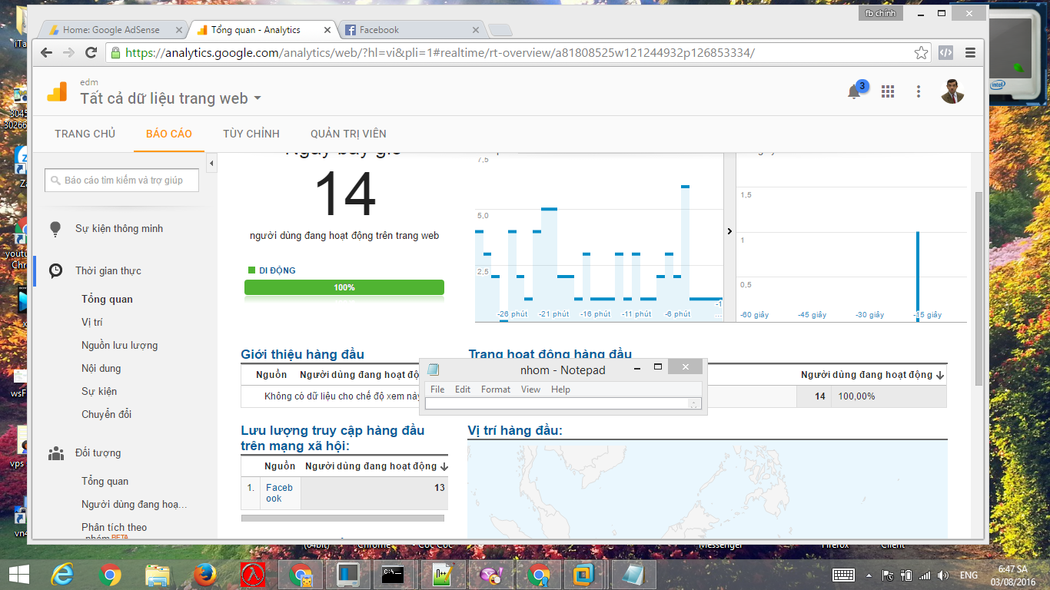Open Yahoo Messenger from the taskbar
The height and width of the screenshot is (590, 1050).
click(x=491, y=575)
